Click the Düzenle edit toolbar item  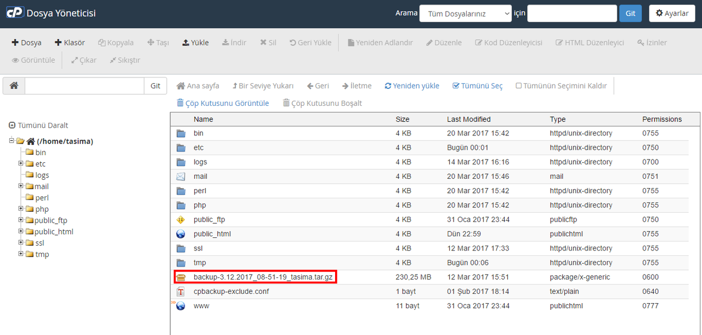tap(444, 42)
